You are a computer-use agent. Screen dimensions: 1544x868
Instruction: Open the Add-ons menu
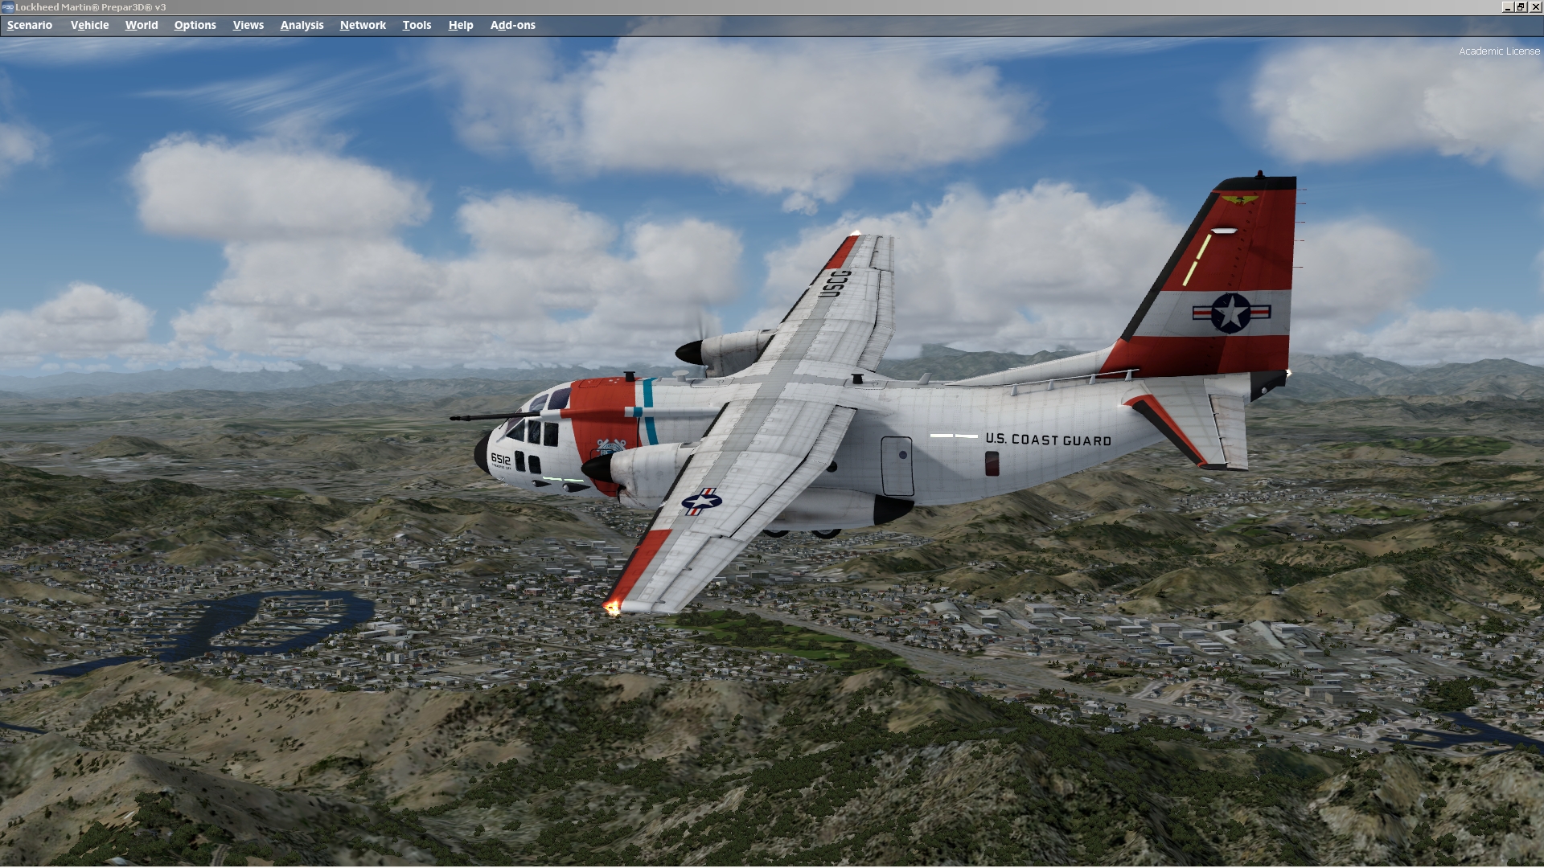[x=513, y=25]
